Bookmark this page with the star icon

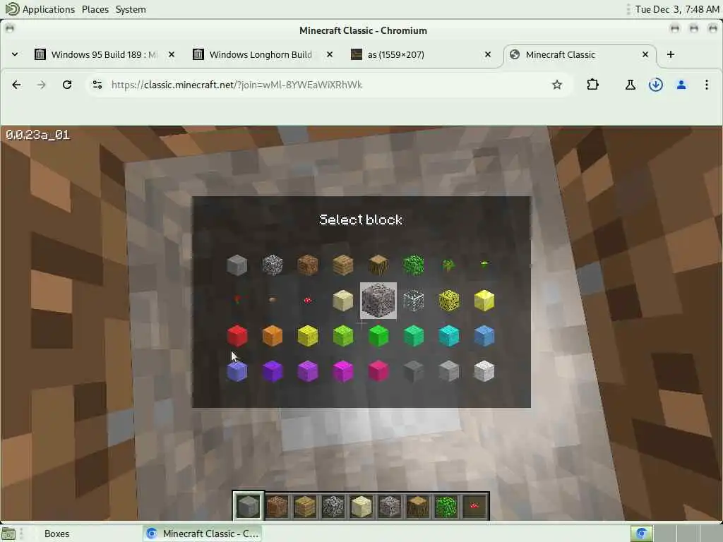click(x=557, y=85)
